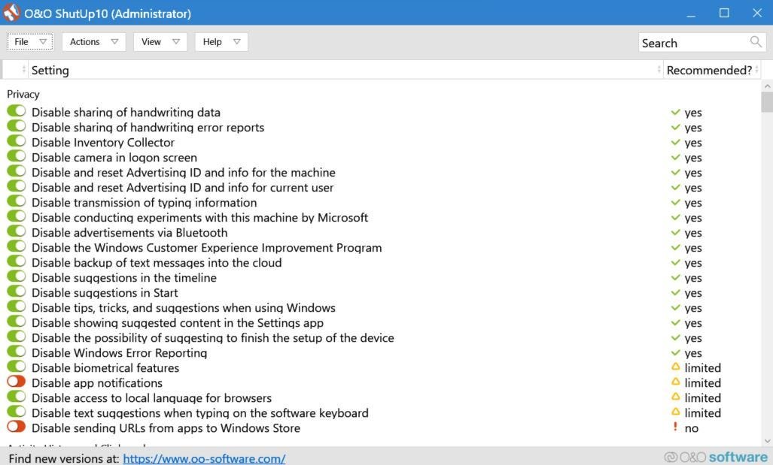Click checkmark for tips, tricks, and suggestions row
Viewport: 773px width, 465px height.
click(675, 307)
